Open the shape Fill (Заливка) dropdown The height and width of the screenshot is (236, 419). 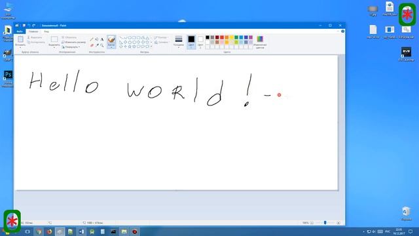(x=162, y=42)
